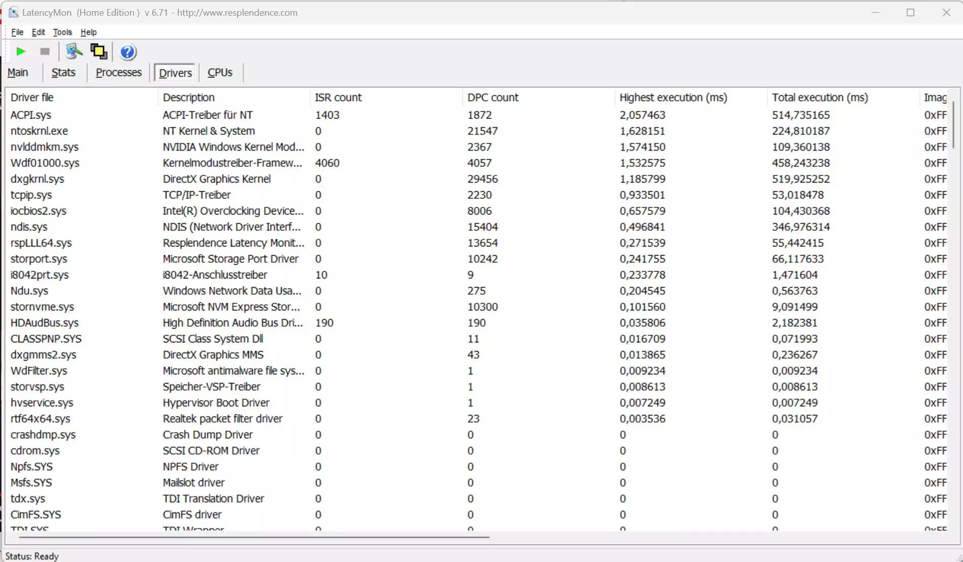Viewport: 963px width, 562px height.
Task: Select the storvsp.sys driver row
Action: [477, 387]
